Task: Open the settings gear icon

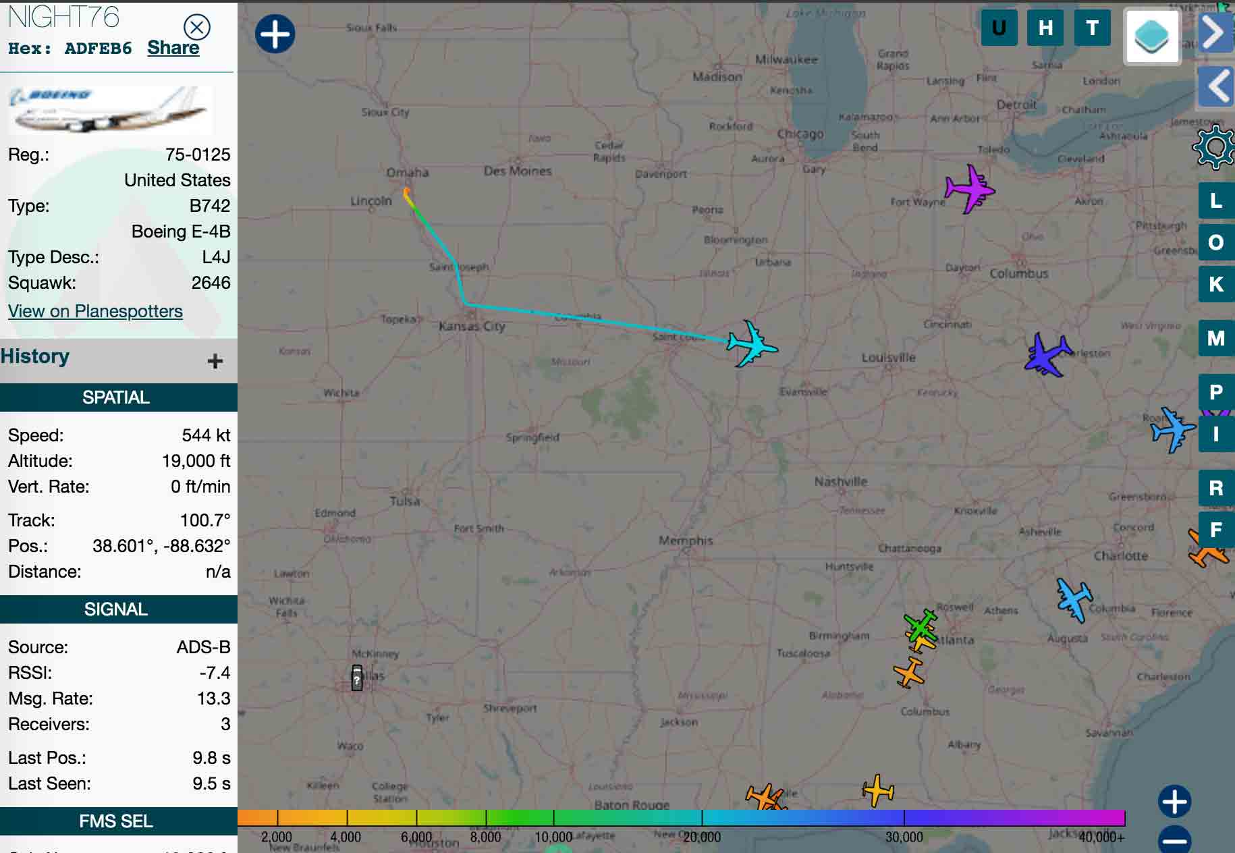Action: (1214, 147)
